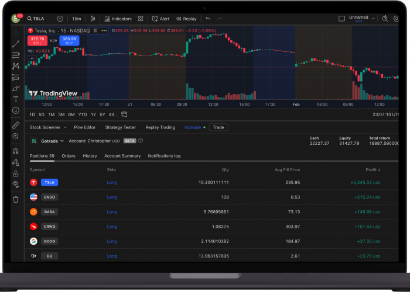The width and height of the screenshot is (410, 292).
Task: Sort positions by Profit column header
Action: [x=373, y=170]
